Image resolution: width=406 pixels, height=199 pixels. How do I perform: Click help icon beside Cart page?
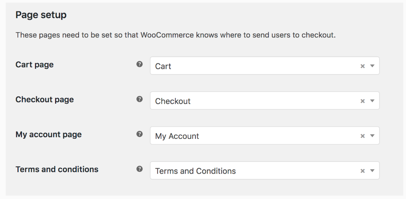pyautogui.click(x=139, y=64)
